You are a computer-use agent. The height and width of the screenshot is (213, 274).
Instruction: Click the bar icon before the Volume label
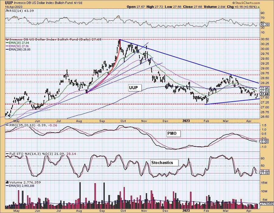[7, 182]
